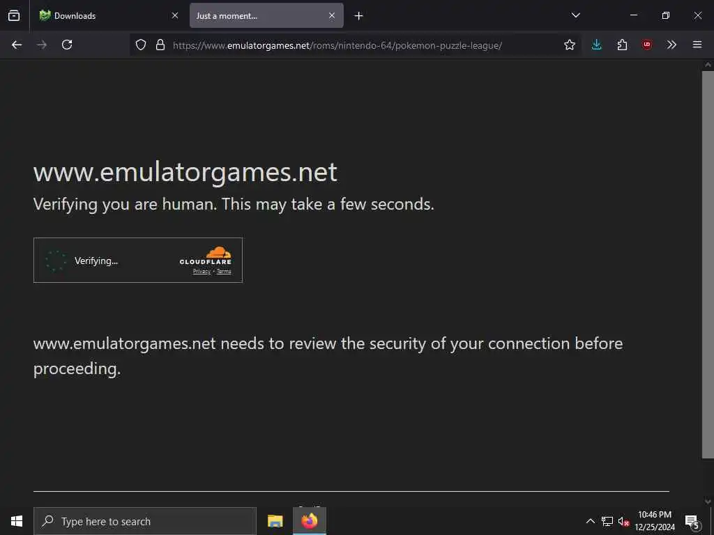The image size is (714, 535).
Task: View site security padlock info
Action: click(x=160, y=45)
